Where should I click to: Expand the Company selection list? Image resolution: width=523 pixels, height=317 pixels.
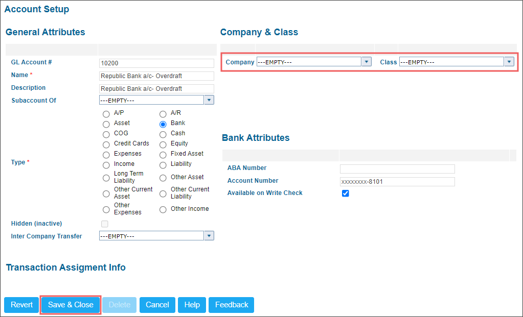[x=367, y=61]
